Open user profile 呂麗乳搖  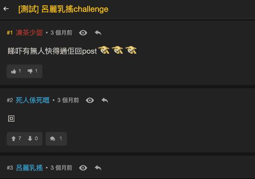[29, 168]
